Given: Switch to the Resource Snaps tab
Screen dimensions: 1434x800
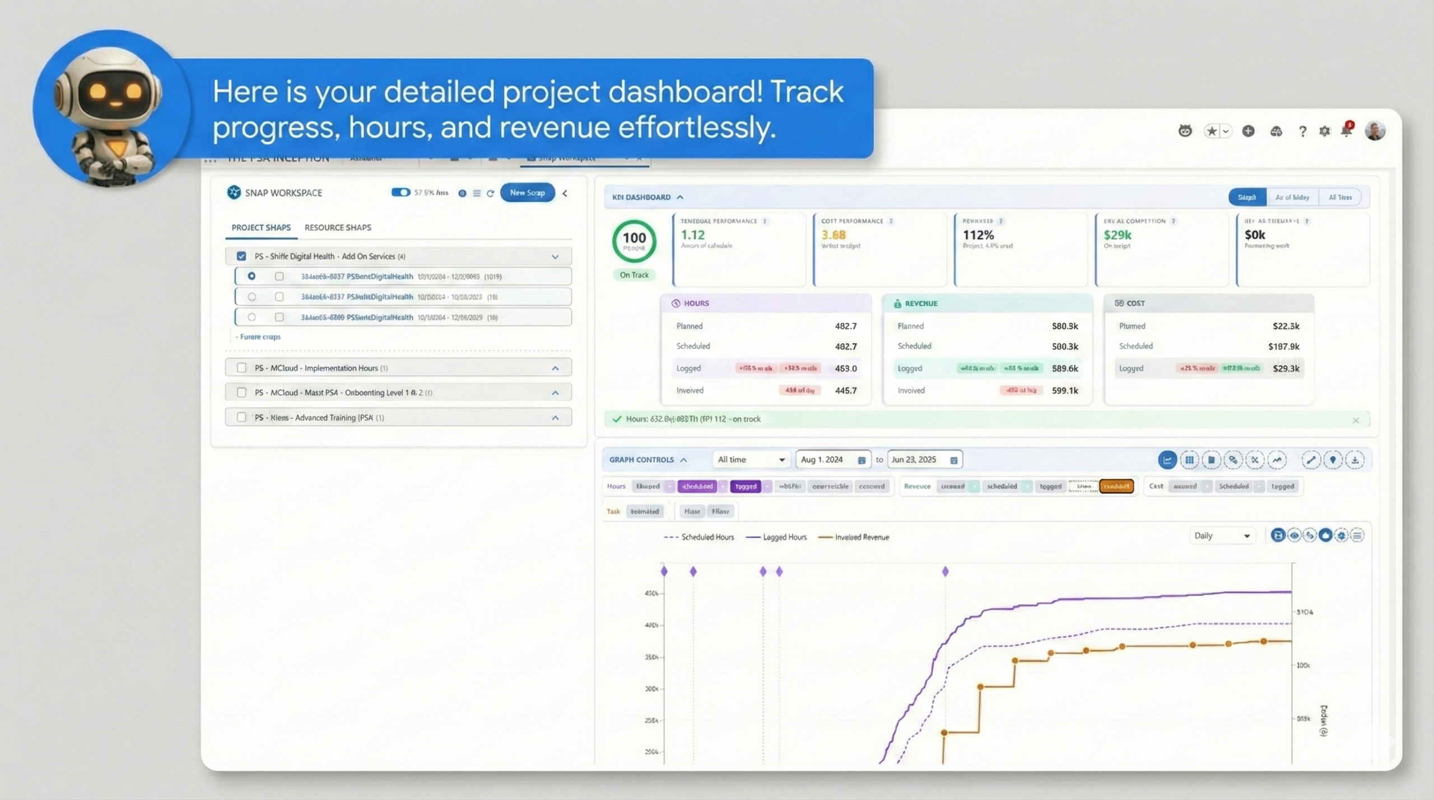Looking at the screenshot, I should point(338,227).
